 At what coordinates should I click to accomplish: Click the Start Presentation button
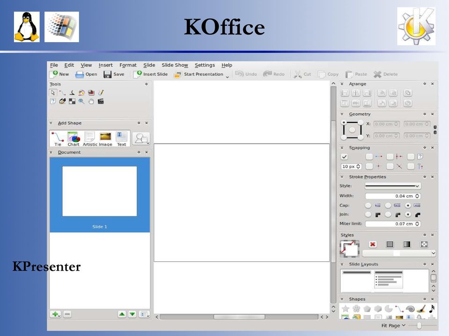(199, 74)
